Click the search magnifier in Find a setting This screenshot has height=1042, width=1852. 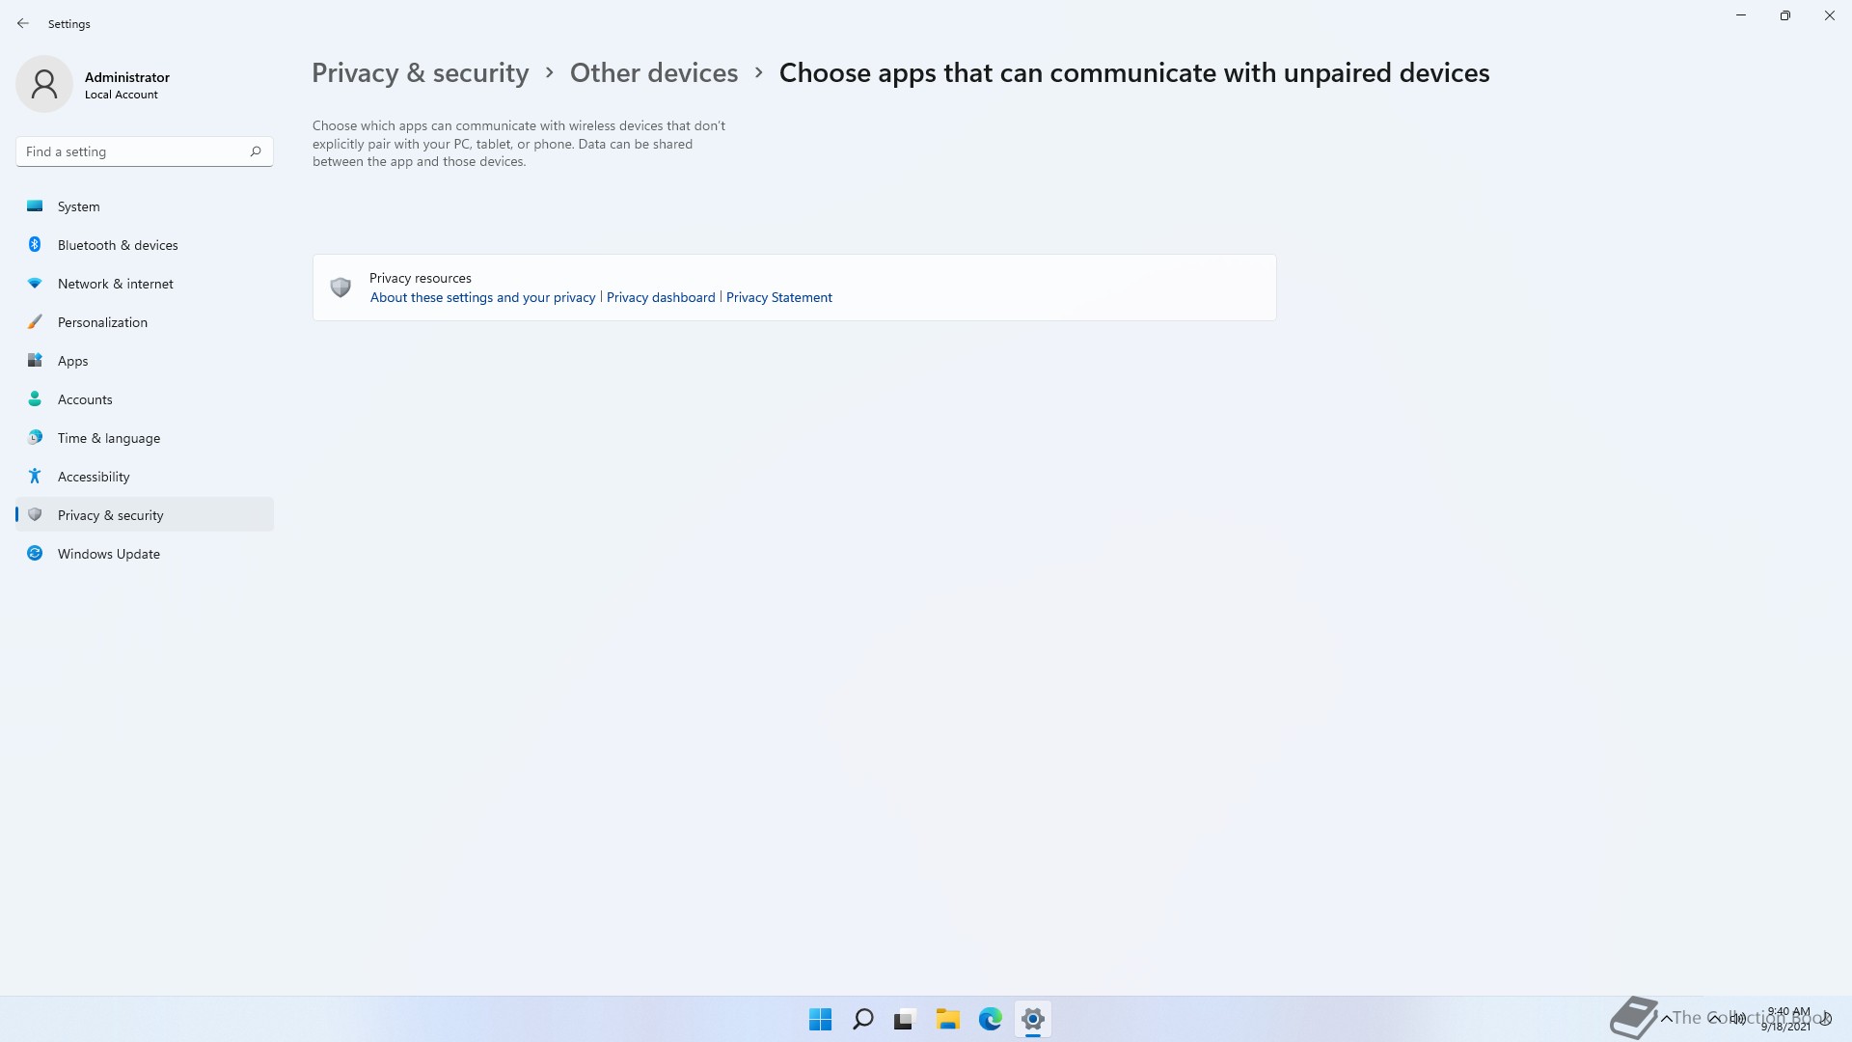(256, 151)
